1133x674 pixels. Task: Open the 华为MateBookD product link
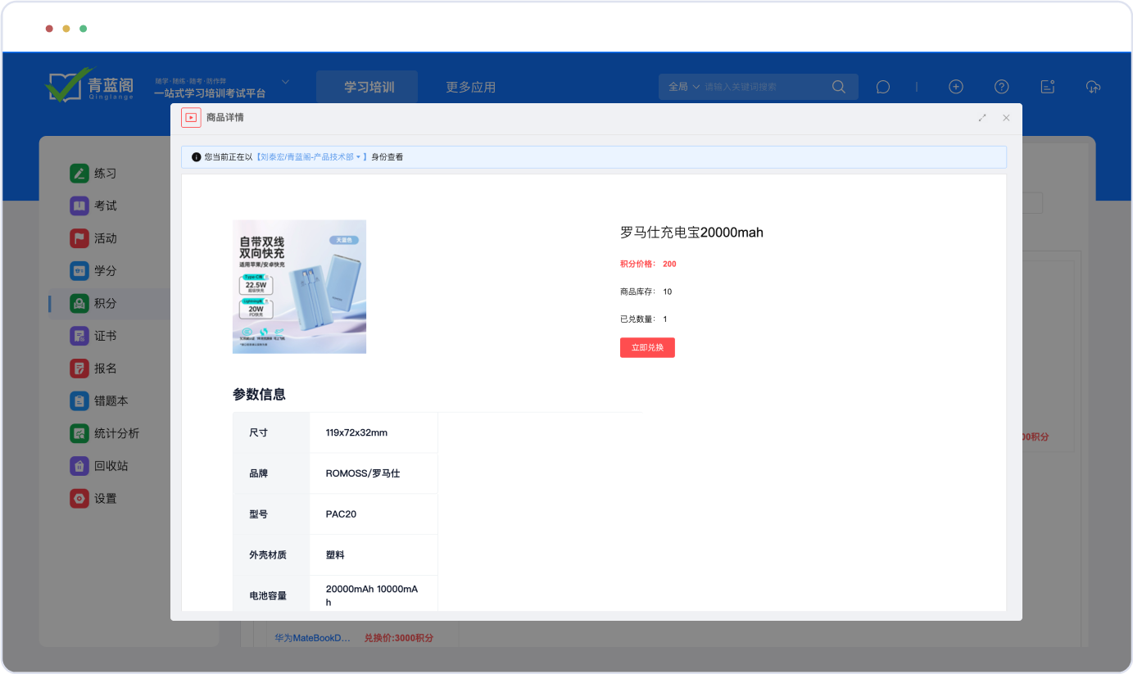[x=312, y=637]
